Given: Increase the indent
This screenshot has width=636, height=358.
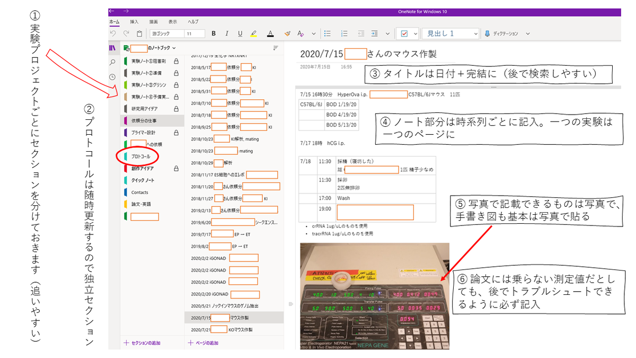Looking at the screenshot, I should coord(374,33).
